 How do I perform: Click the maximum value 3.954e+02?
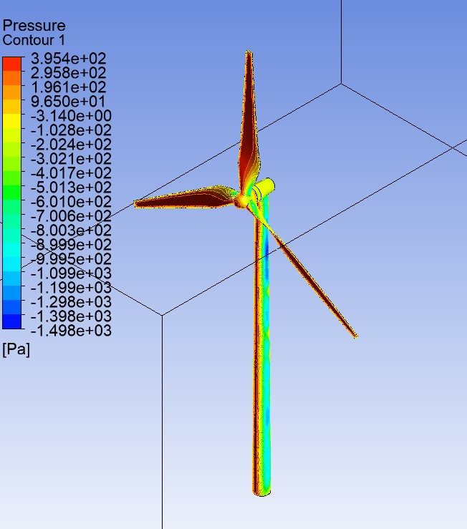click(69, 59)
